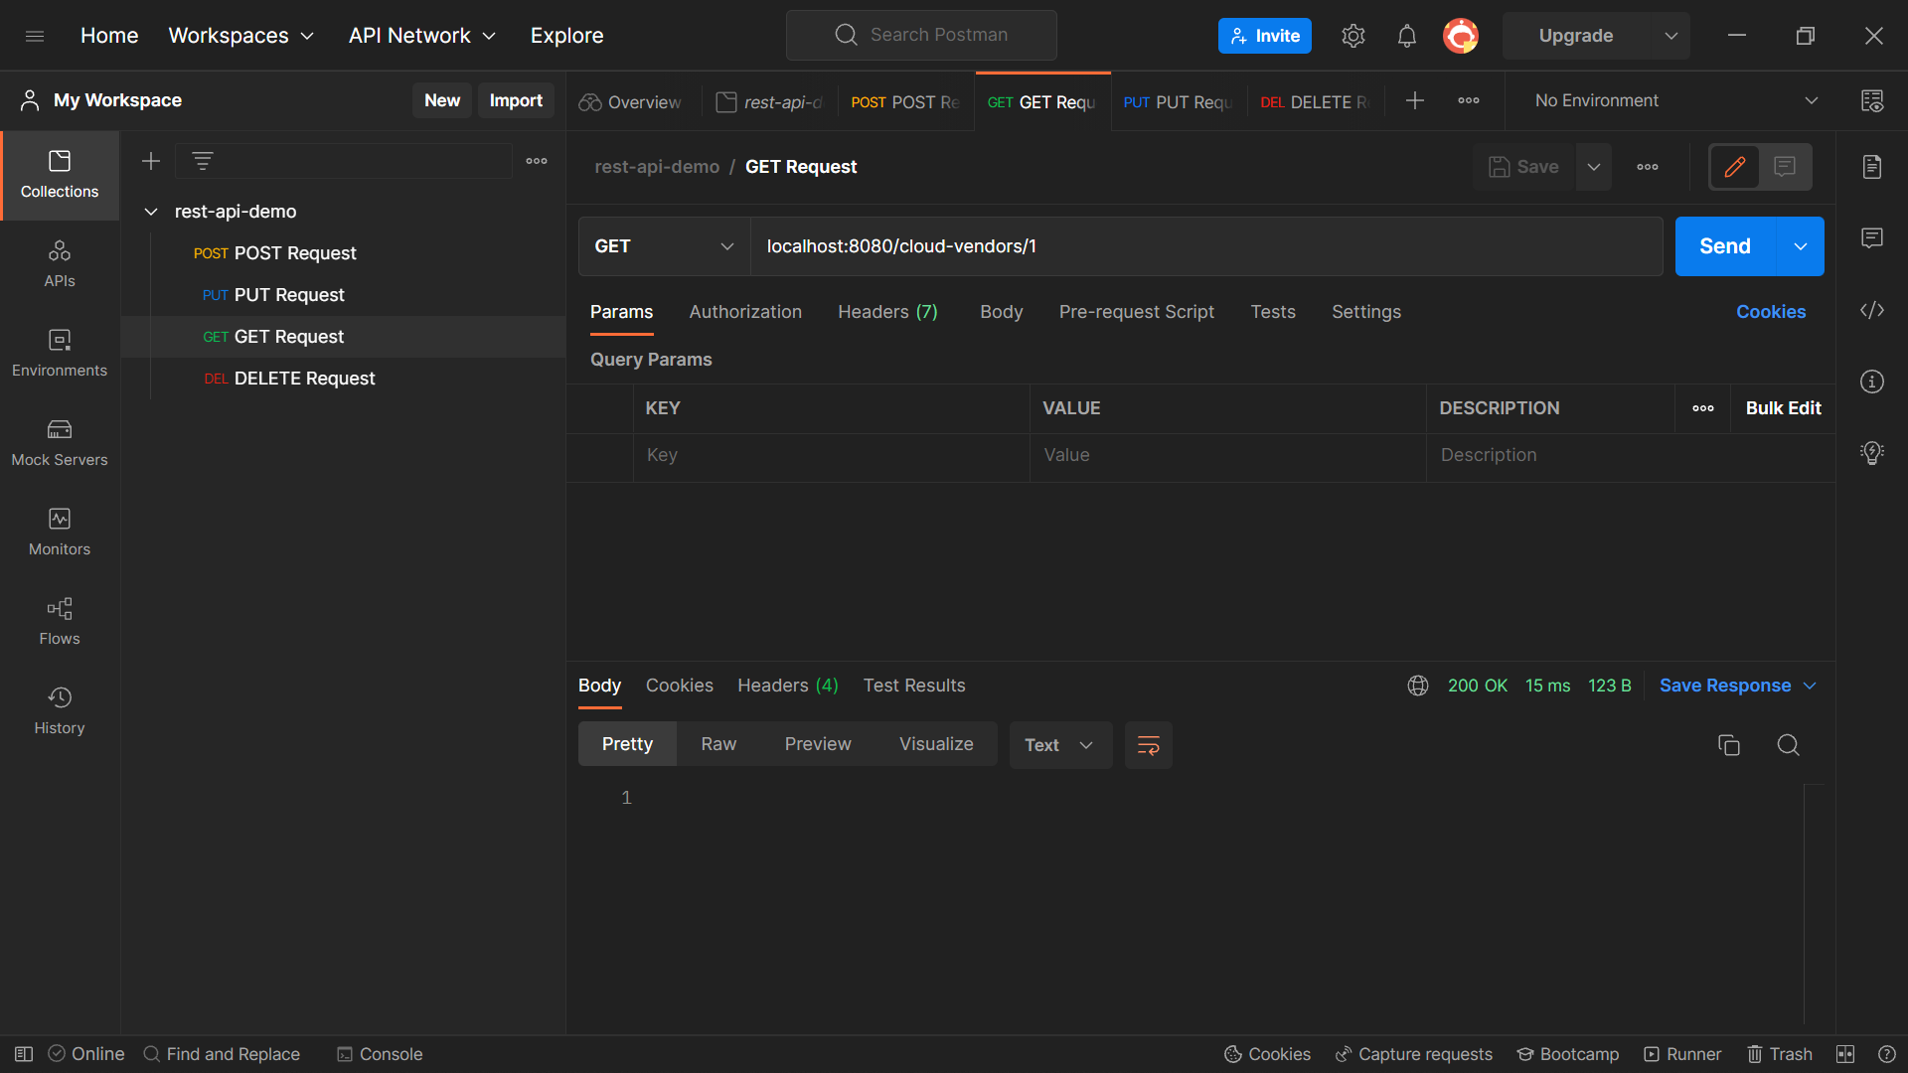Switch response view to Raw
The width and height of the screenshot is (1908, 1073).
tap(718, 743)
